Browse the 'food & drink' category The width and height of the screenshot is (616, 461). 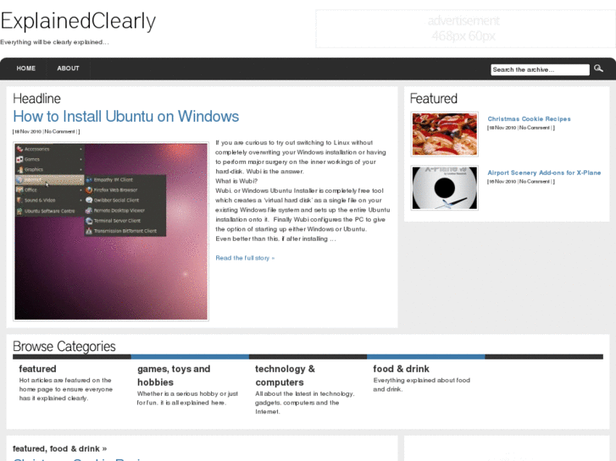(401, 369)
